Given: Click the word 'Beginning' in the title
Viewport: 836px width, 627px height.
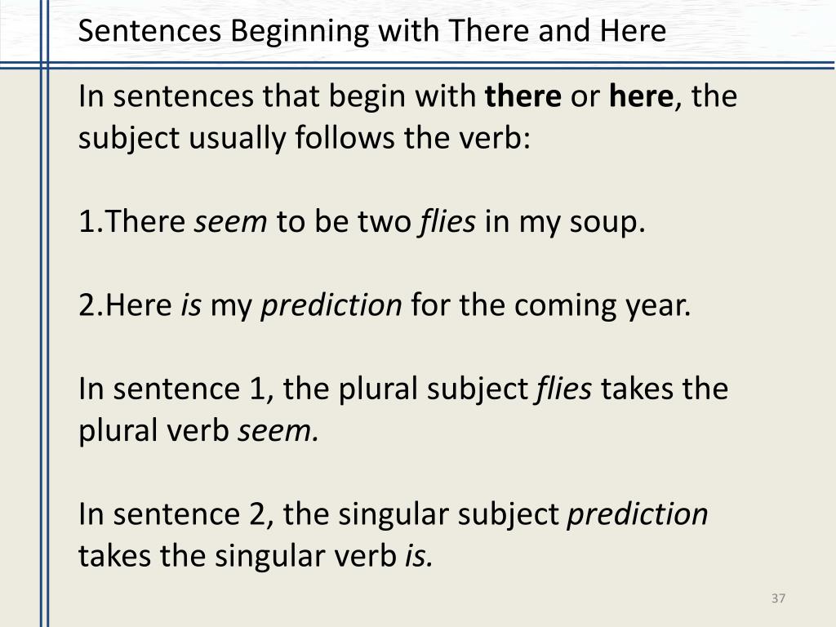Looking at the screenshot, I should (x=300, y=32).
